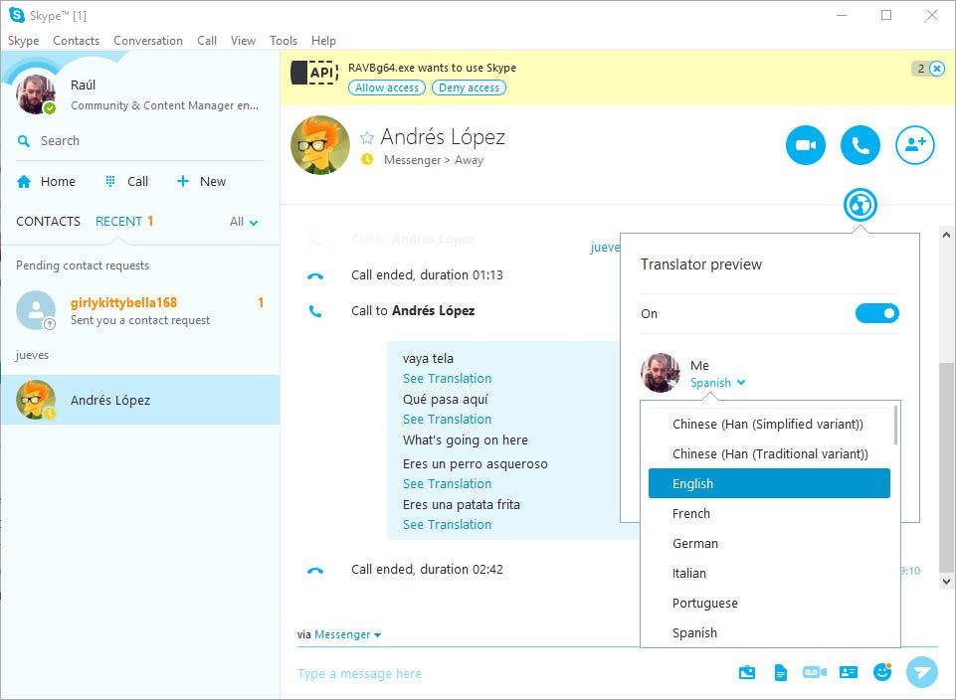Click Allow access for RAVBg64.exe
This screenshot has width=956, height=700.
(x=387, y=87)
